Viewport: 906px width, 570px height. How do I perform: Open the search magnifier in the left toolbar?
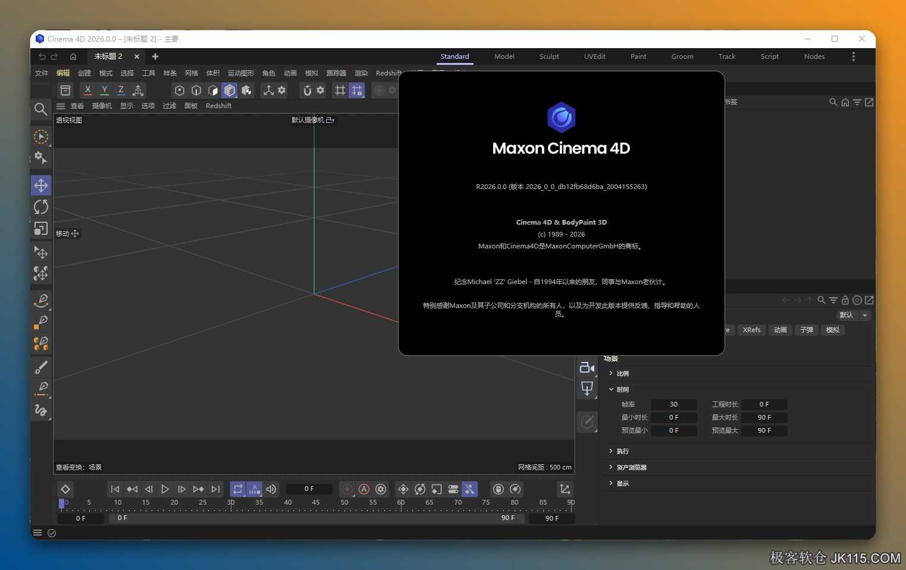click(40, 109)
